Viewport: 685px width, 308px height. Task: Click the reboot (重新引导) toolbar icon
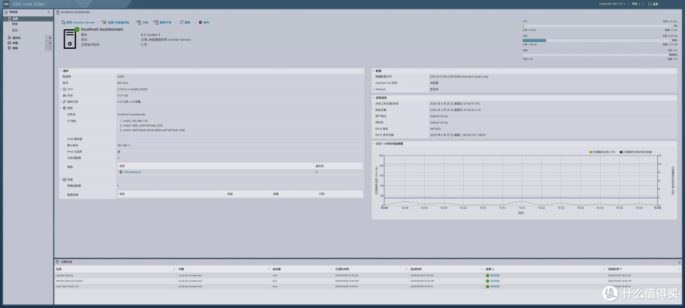(155, 22)
